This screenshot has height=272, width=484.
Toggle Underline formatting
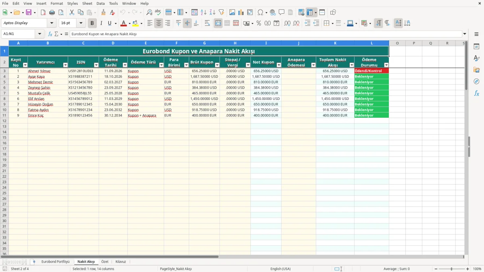[109, 23]
